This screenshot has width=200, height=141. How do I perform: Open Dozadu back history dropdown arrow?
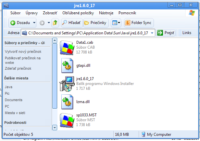34,23
